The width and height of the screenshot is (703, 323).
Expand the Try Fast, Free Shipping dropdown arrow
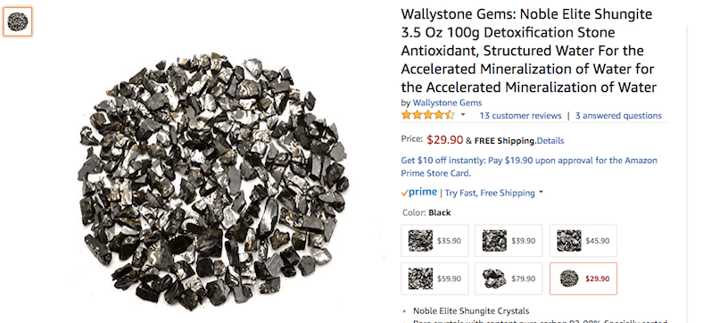coord(541,193)
